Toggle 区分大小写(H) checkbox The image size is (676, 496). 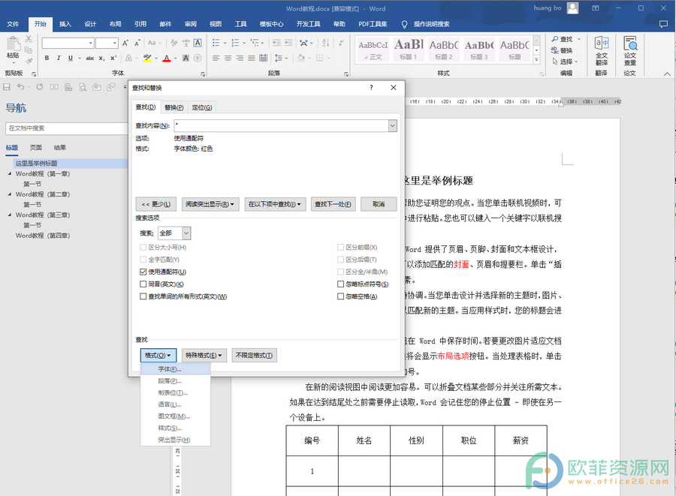pos(143,247)
